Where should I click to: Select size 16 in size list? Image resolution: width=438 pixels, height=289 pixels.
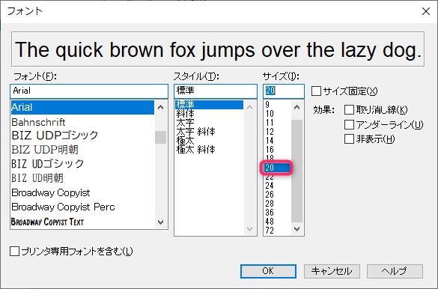[277, 150]
